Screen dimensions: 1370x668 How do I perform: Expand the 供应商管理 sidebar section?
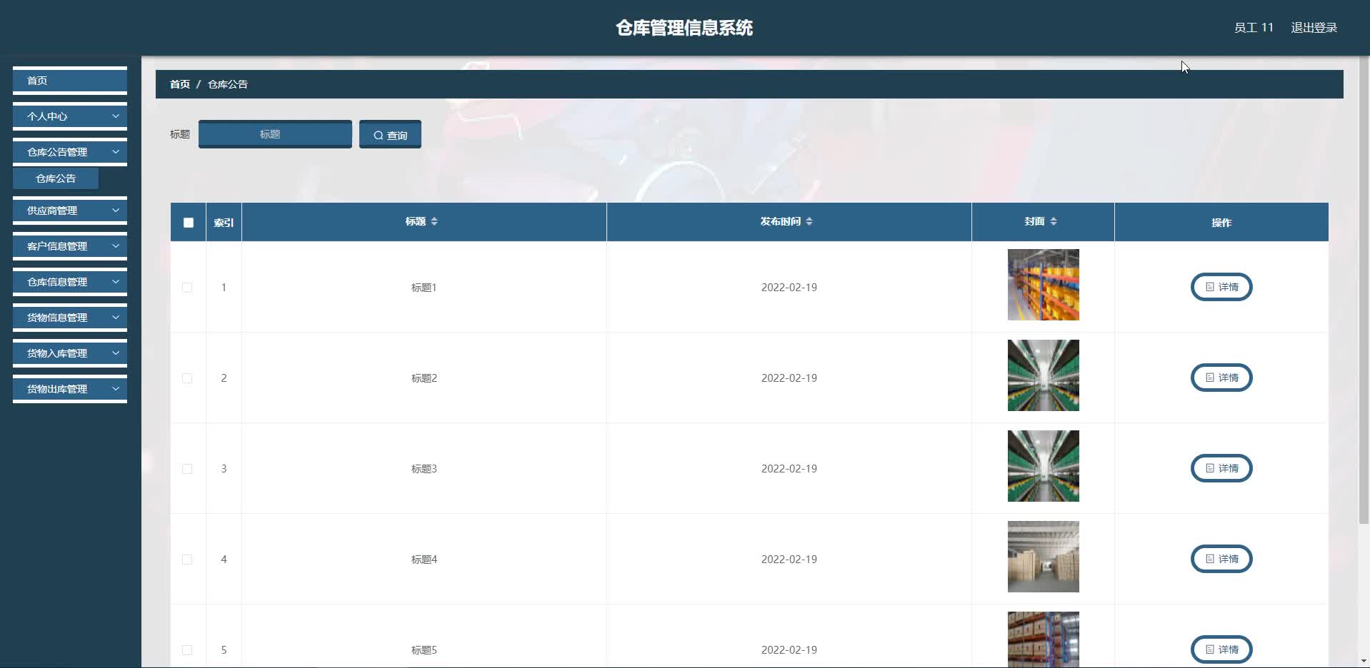(69, 210)
